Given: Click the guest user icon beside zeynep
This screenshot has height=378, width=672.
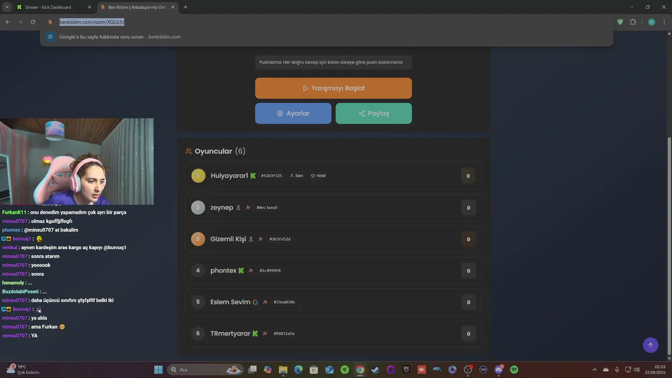Looking at the screenshot, I should (238, 207).
